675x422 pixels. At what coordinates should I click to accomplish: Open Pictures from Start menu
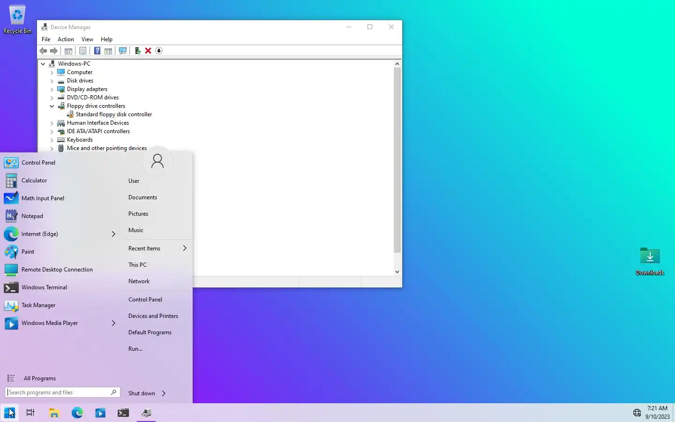[x=138, y=214]
